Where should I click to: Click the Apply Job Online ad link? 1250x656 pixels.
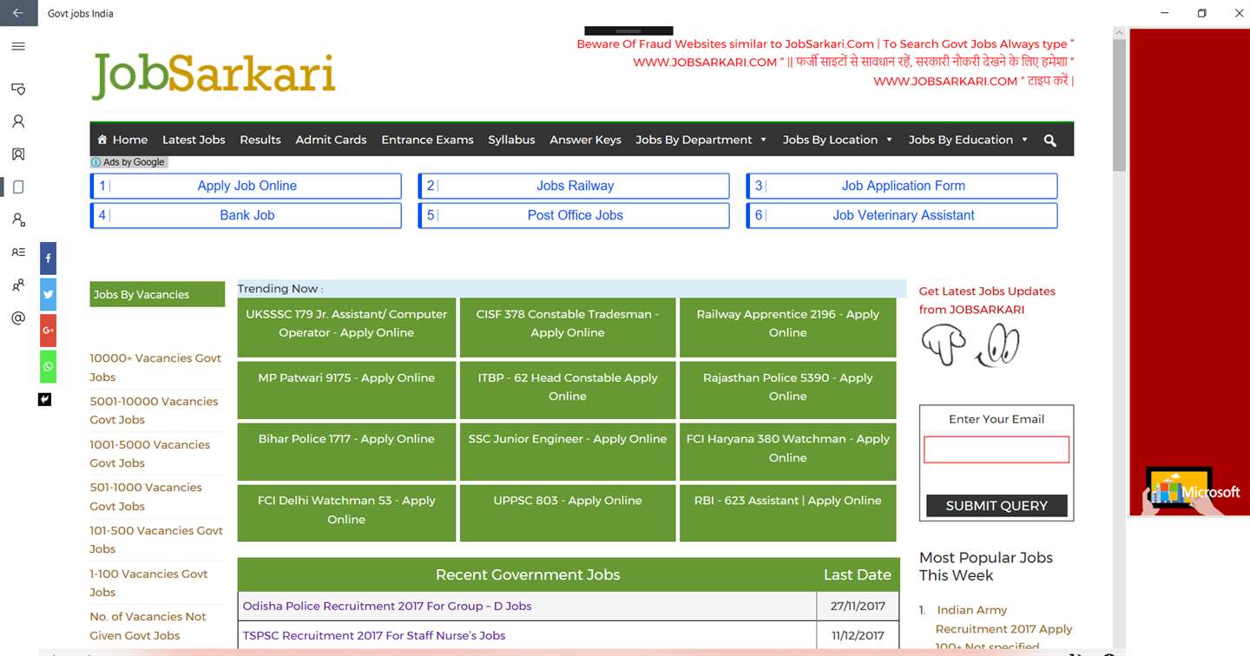point(247,186)
